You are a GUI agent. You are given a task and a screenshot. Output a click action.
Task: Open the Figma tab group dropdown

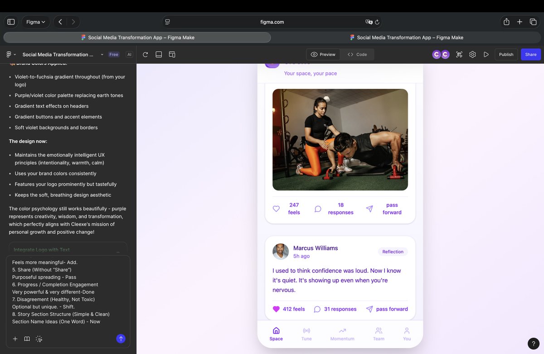(36, 22)
